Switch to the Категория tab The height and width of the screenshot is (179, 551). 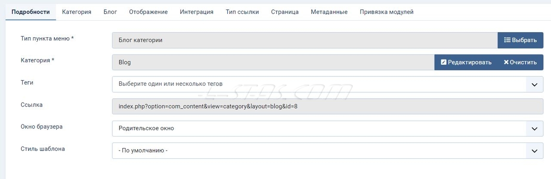[77, 12]
